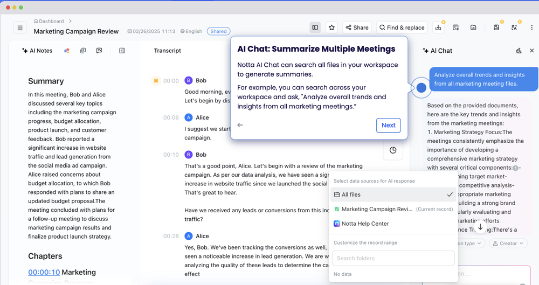Click the back arrow in the tutorial popup

(x=240, y=125)
